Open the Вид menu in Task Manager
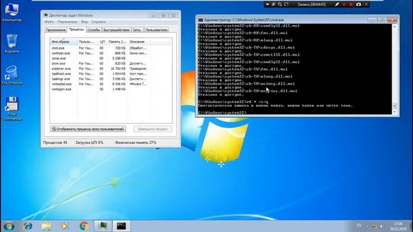This screenshot has width=413, height=232. 85,22
